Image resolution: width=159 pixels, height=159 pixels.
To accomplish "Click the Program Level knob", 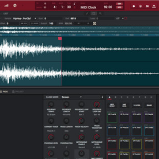I will [51, 137].
